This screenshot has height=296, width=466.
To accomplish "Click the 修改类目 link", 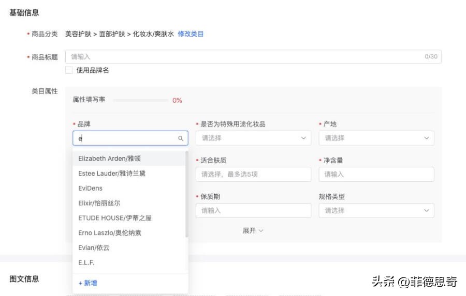I will click(191, 34).
